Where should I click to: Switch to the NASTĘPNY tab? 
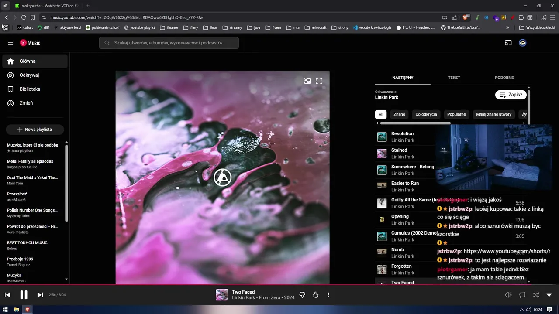[x=403, y=78]
